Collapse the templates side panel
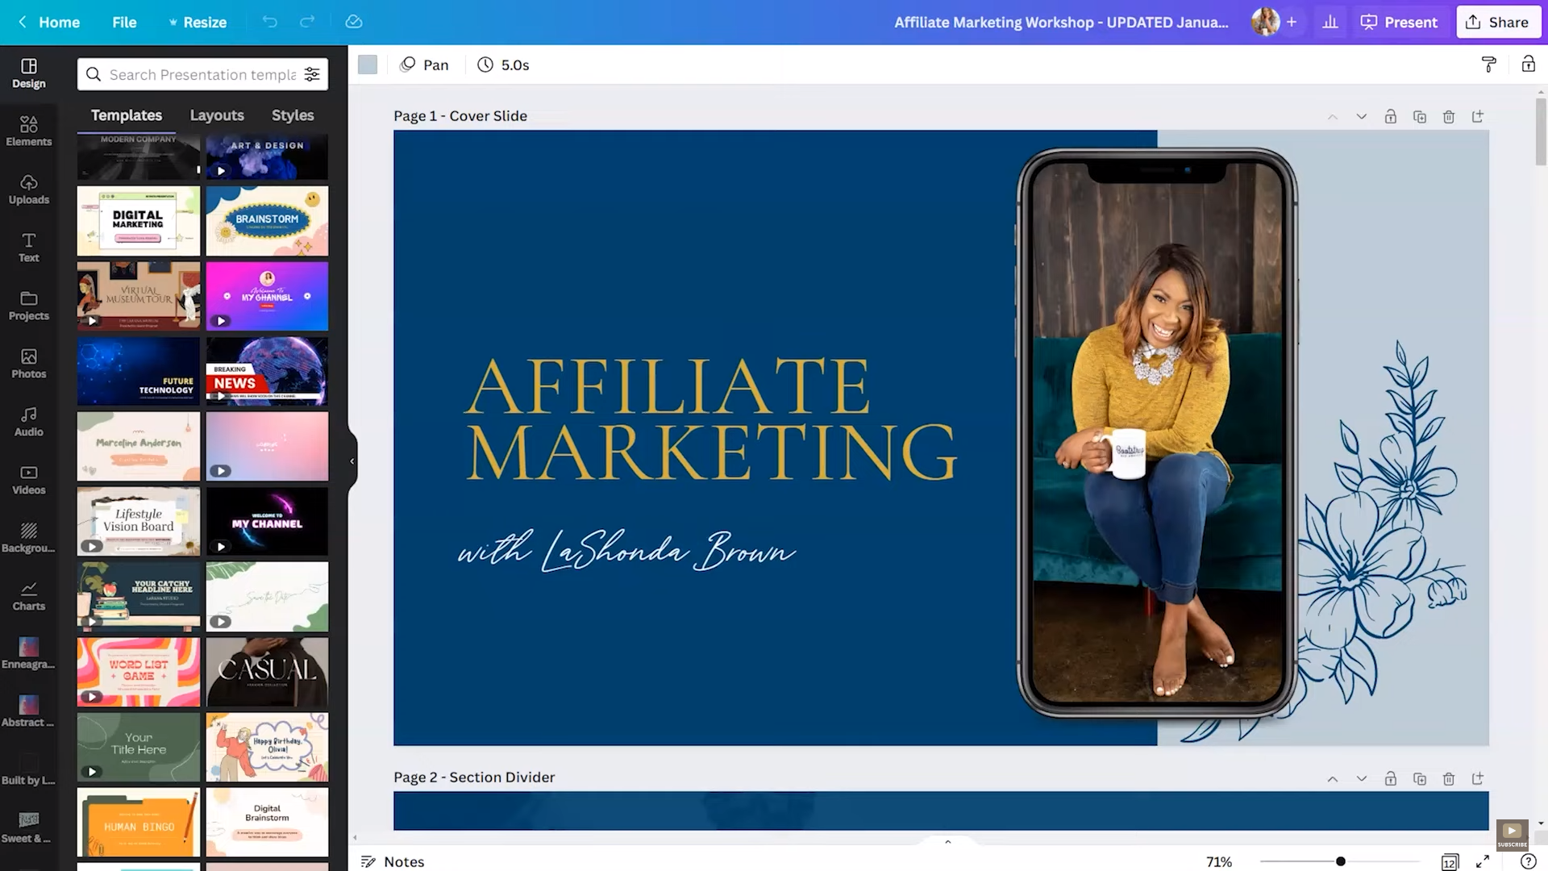 click(x=352, y=461)
